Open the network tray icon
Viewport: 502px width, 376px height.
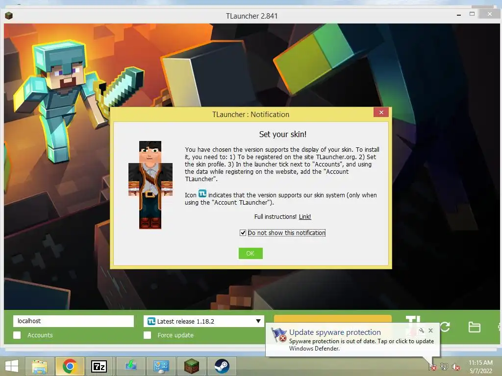444,366
